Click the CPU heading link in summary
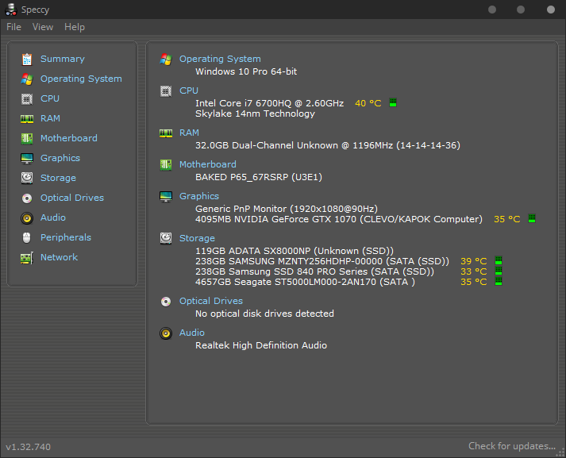566x458 pixels. tap(189, 90)
